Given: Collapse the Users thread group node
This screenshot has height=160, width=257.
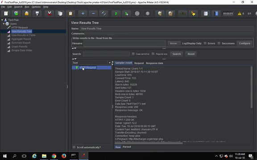Looking at the screenshot, I should [x=4, y=24].
